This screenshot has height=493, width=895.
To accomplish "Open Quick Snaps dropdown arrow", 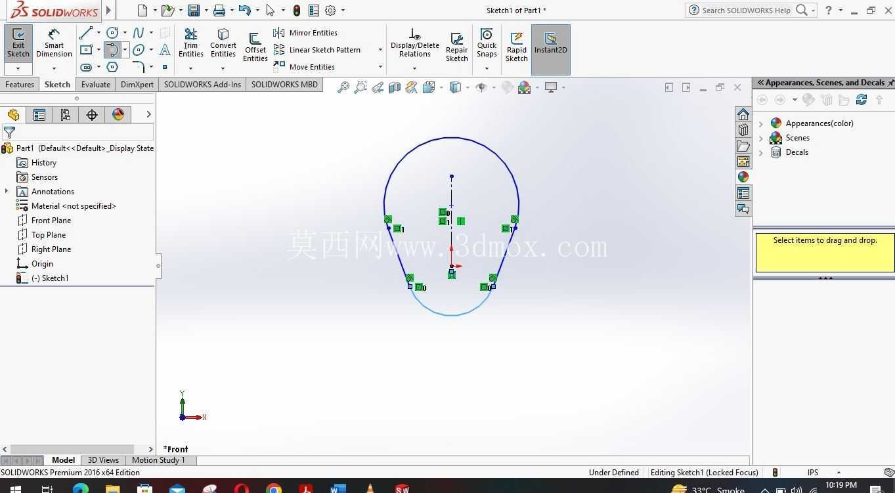I will (487, 68).
